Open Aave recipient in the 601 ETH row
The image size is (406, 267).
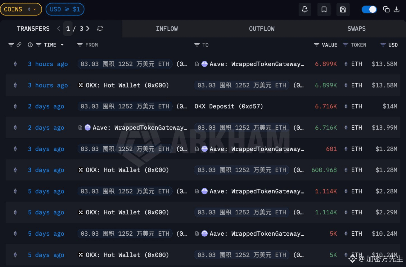click(x=257, y=149)
